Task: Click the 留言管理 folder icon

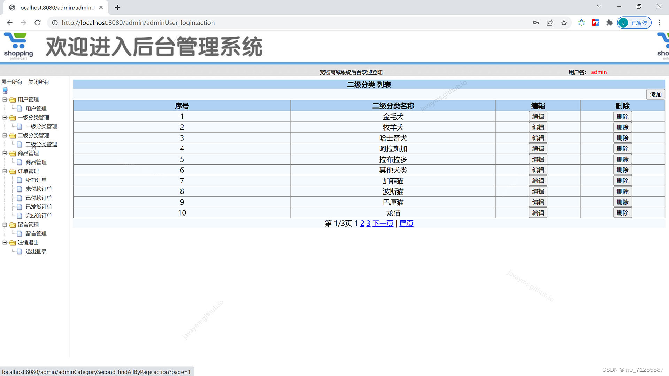Action: (13, 225)
